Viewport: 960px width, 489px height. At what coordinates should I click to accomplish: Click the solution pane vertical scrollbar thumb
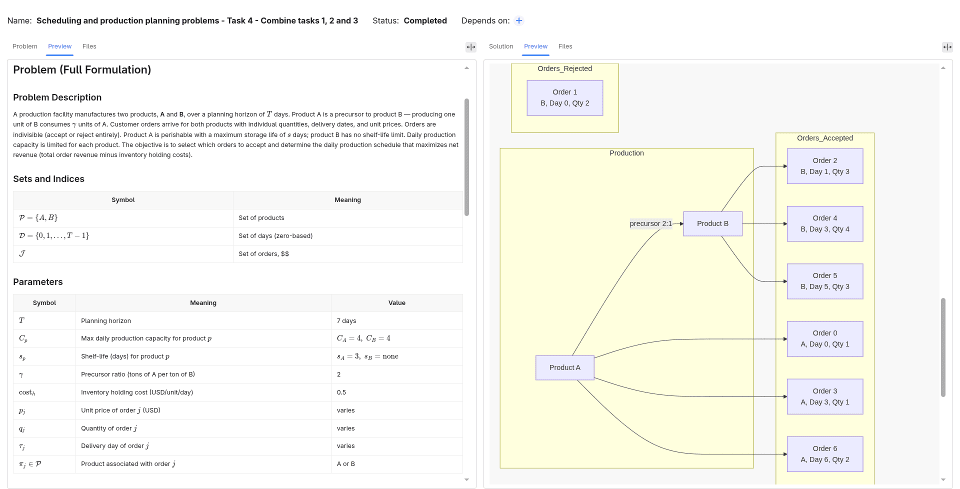pyautogui.click(x=943, y=347)
